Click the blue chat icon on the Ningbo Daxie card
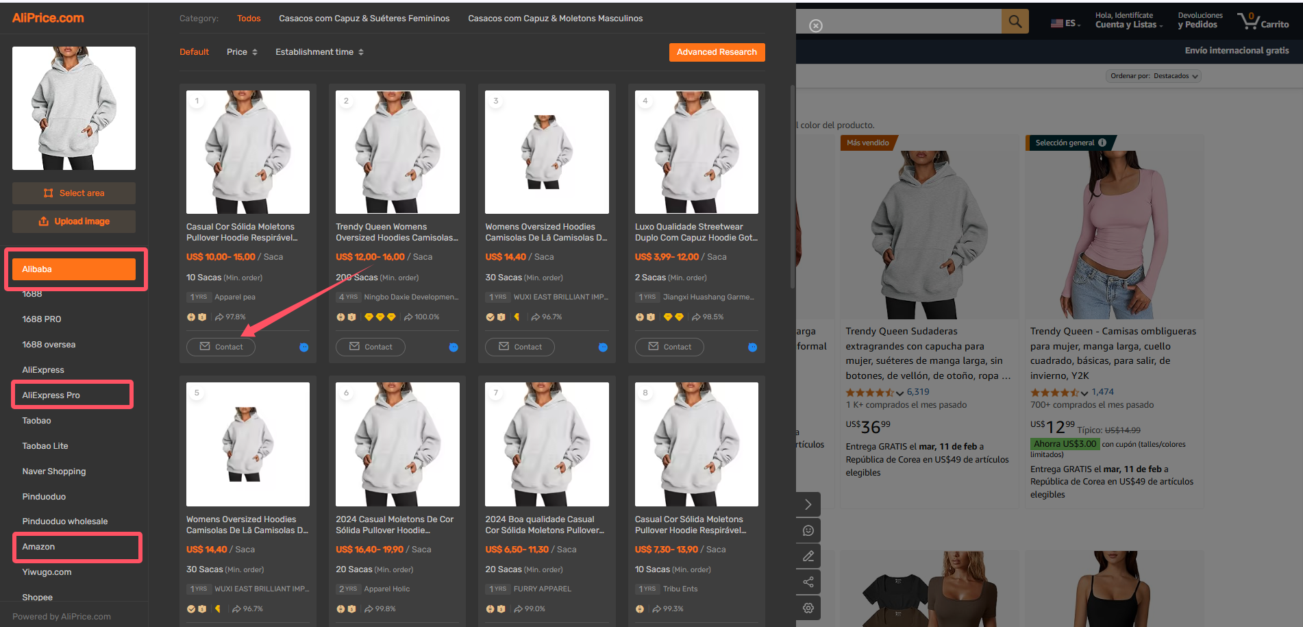Viewport: 1303px width, 627px height. coord(454,347)
